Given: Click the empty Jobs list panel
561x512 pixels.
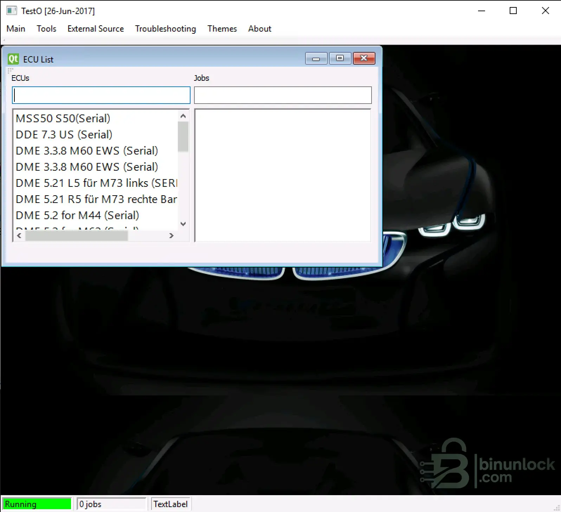Looking at the screenshot, I should pos(283,176).
